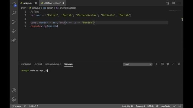The height and width of the screenshot is (108, 193).
Task: Click 'console' on line 5
Action: [36, 26]
